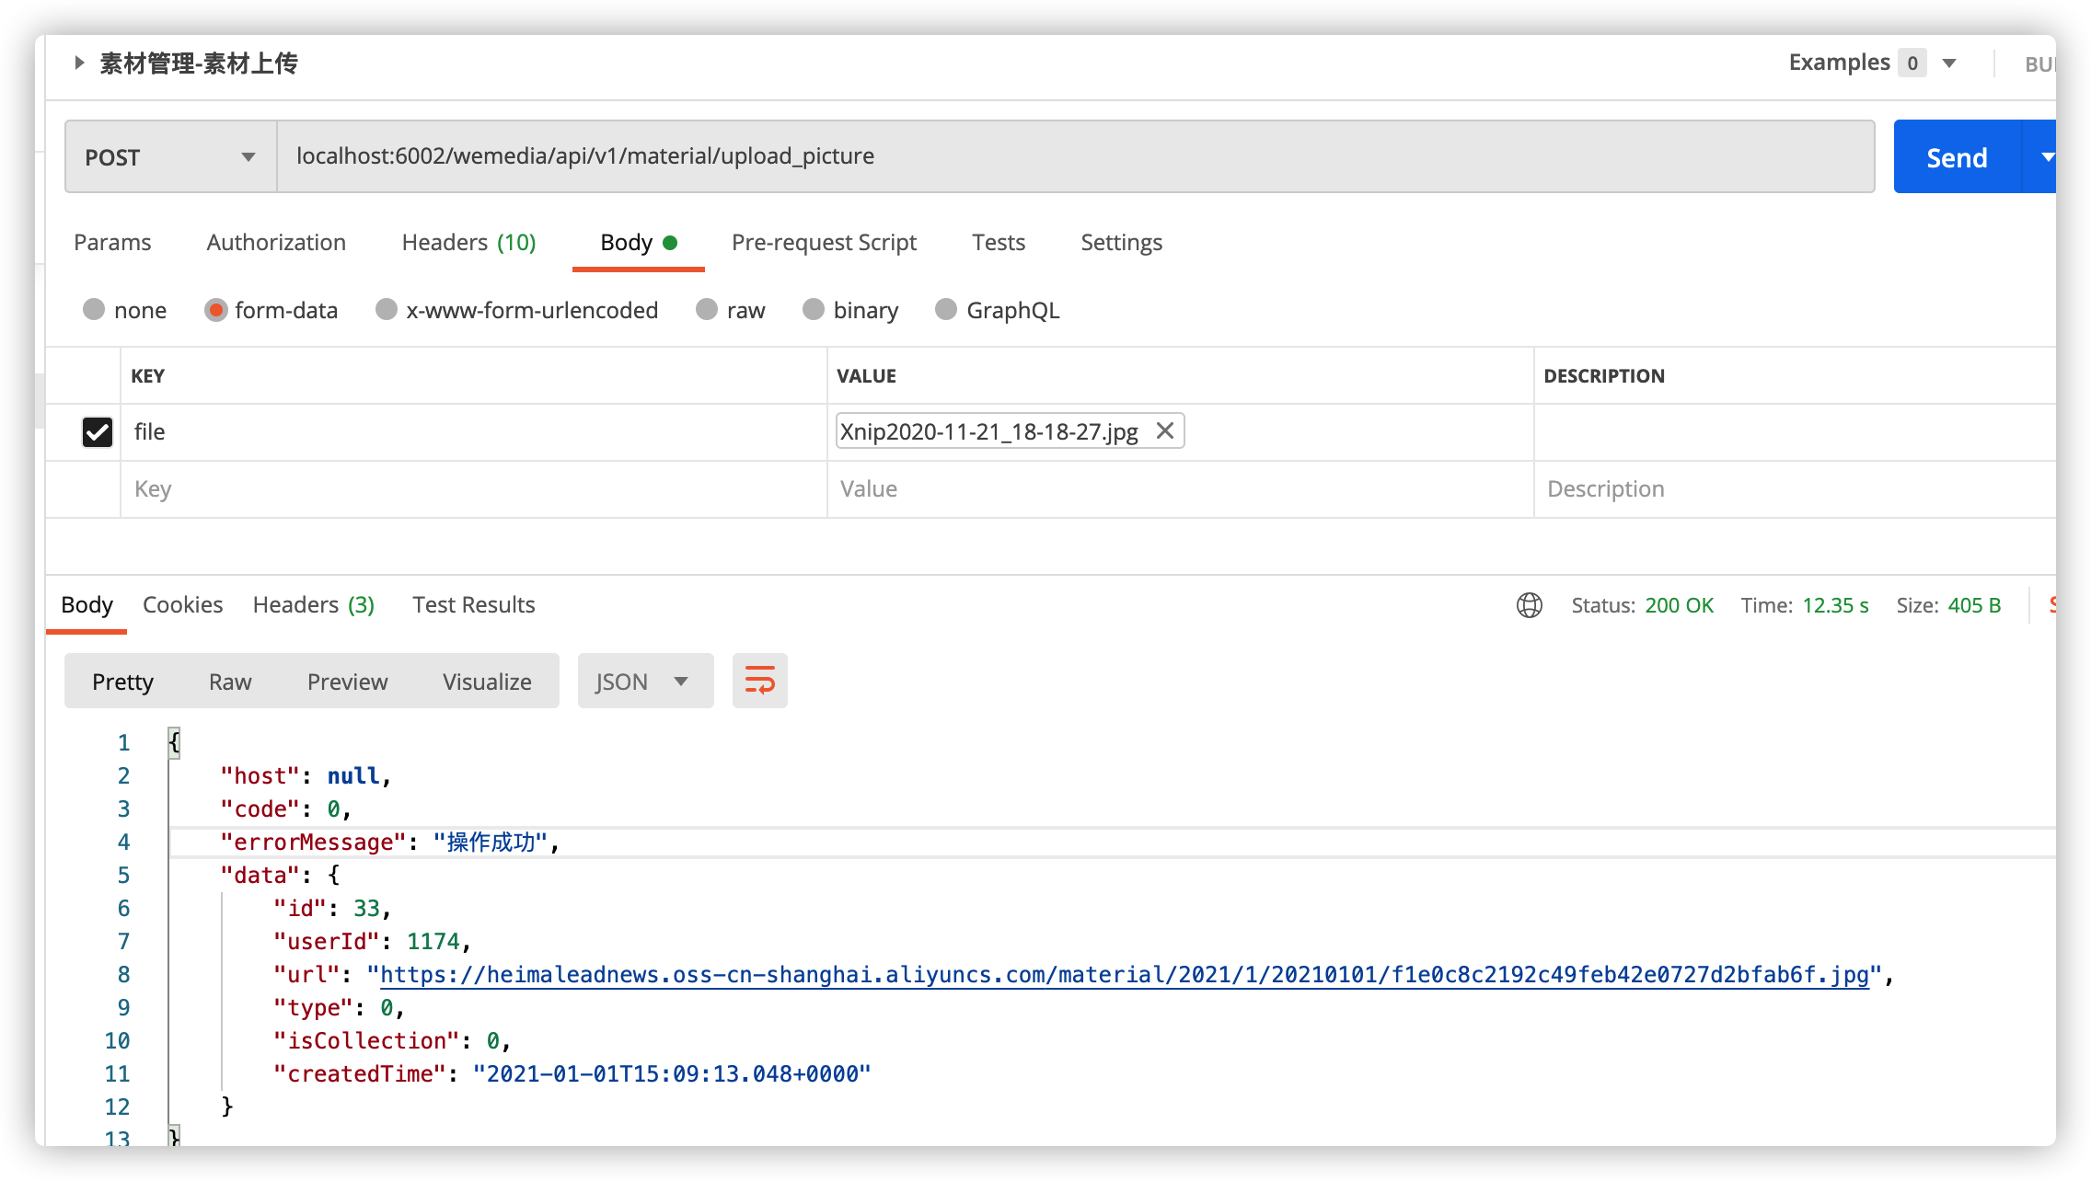
Task: Switch to Raw response view
Action: tap(228, 682)
